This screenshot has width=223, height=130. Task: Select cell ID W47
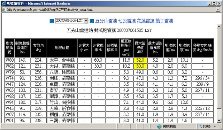(x=9, y=84)
